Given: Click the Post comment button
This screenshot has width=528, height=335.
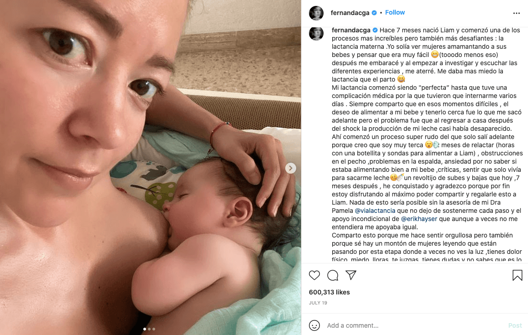Looking at the screenshot, I should [x=515, y=325].
